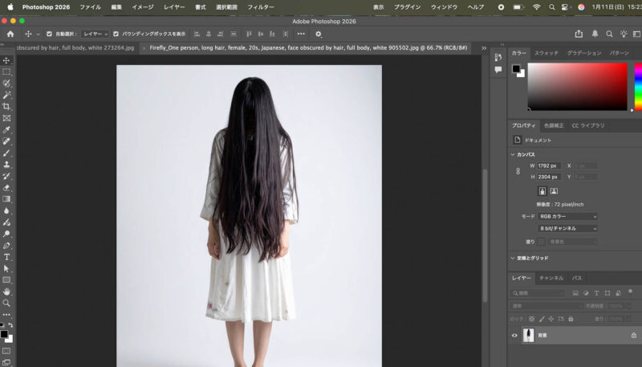This screenshot has width=642, height=367.
Task: Open the フィルター menu
Action: pos(260,7)
